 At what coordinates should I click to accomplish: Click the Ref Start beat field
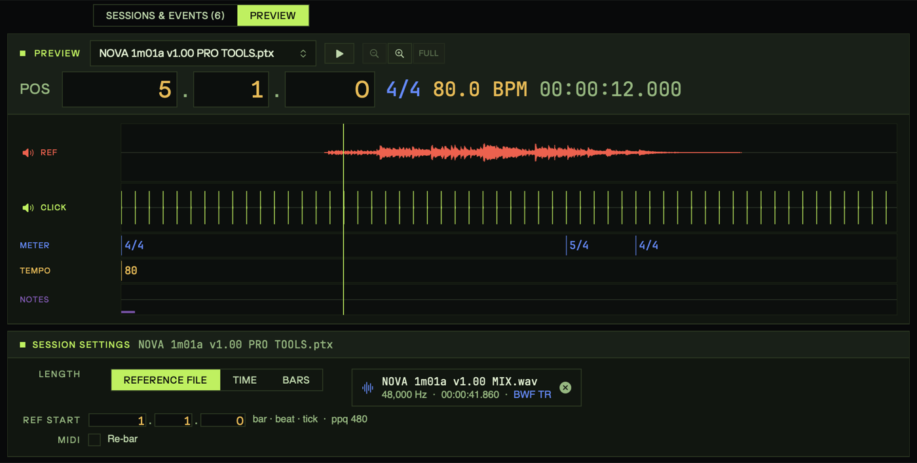pyautogui.click(x=174, y=420)
